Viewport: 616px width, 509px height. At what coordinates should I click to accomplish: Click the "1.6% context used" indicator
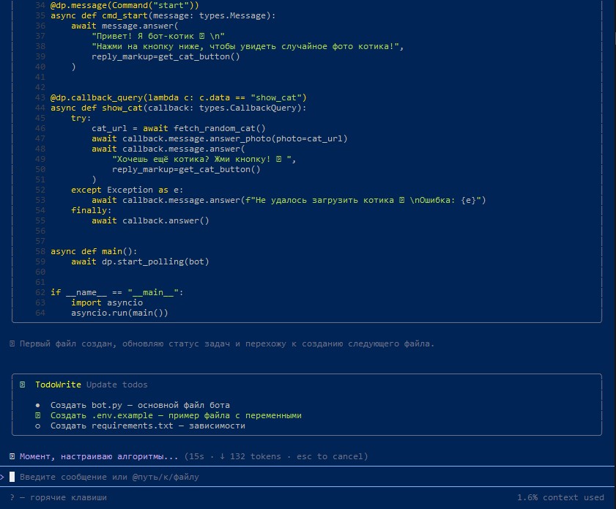560,497
